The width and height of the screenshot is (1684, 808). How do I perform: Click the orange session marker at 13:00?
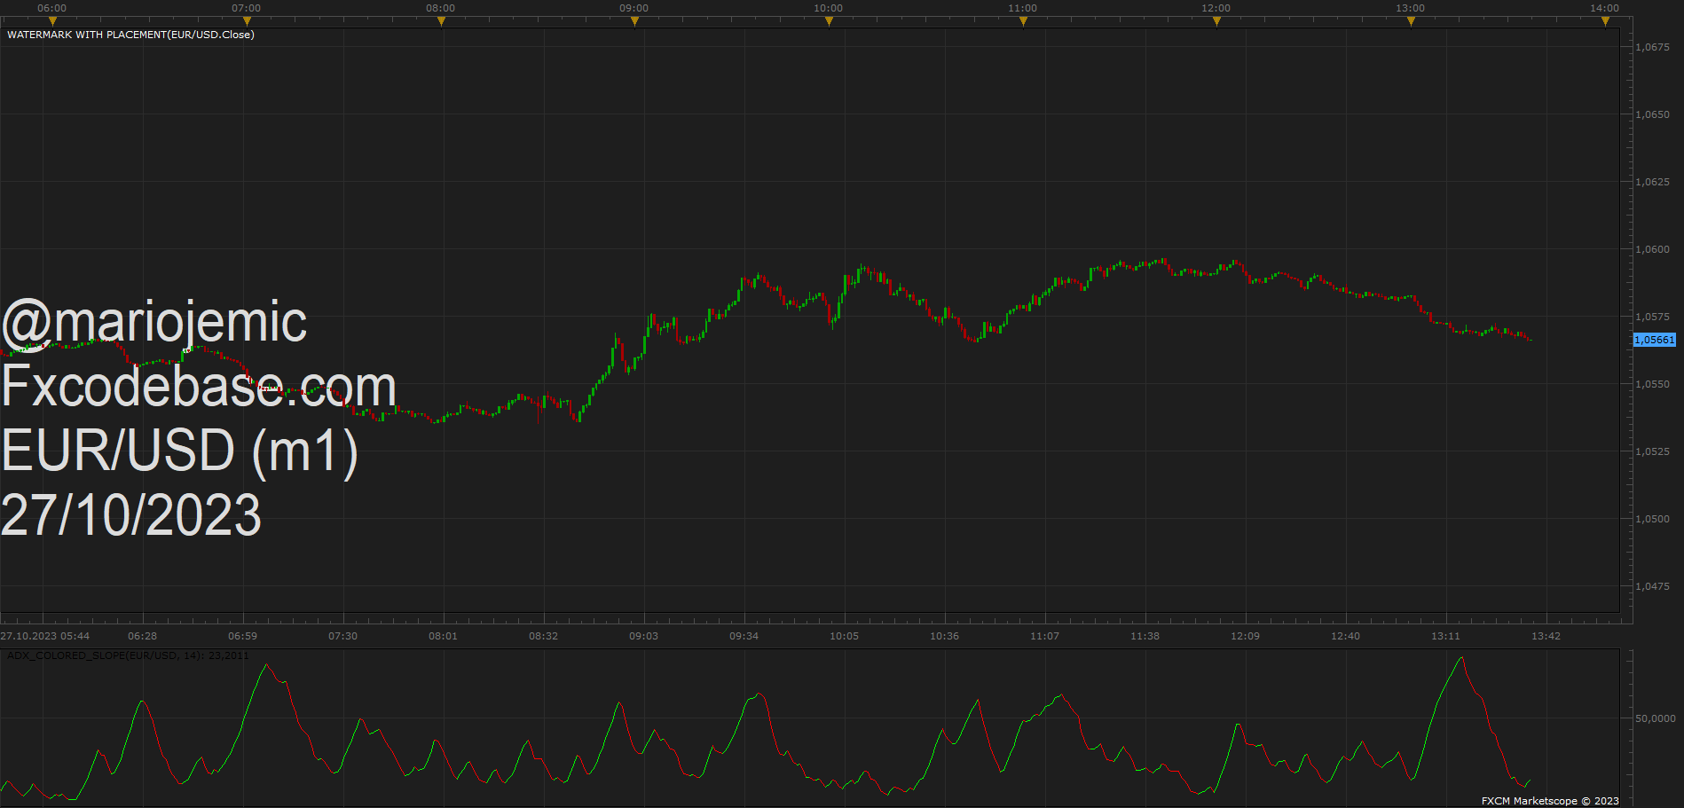tap(1411, 21)
